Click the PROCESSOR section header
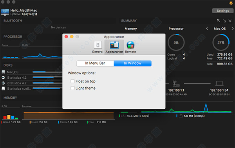 pyautogui.click(x=13, y=37)
